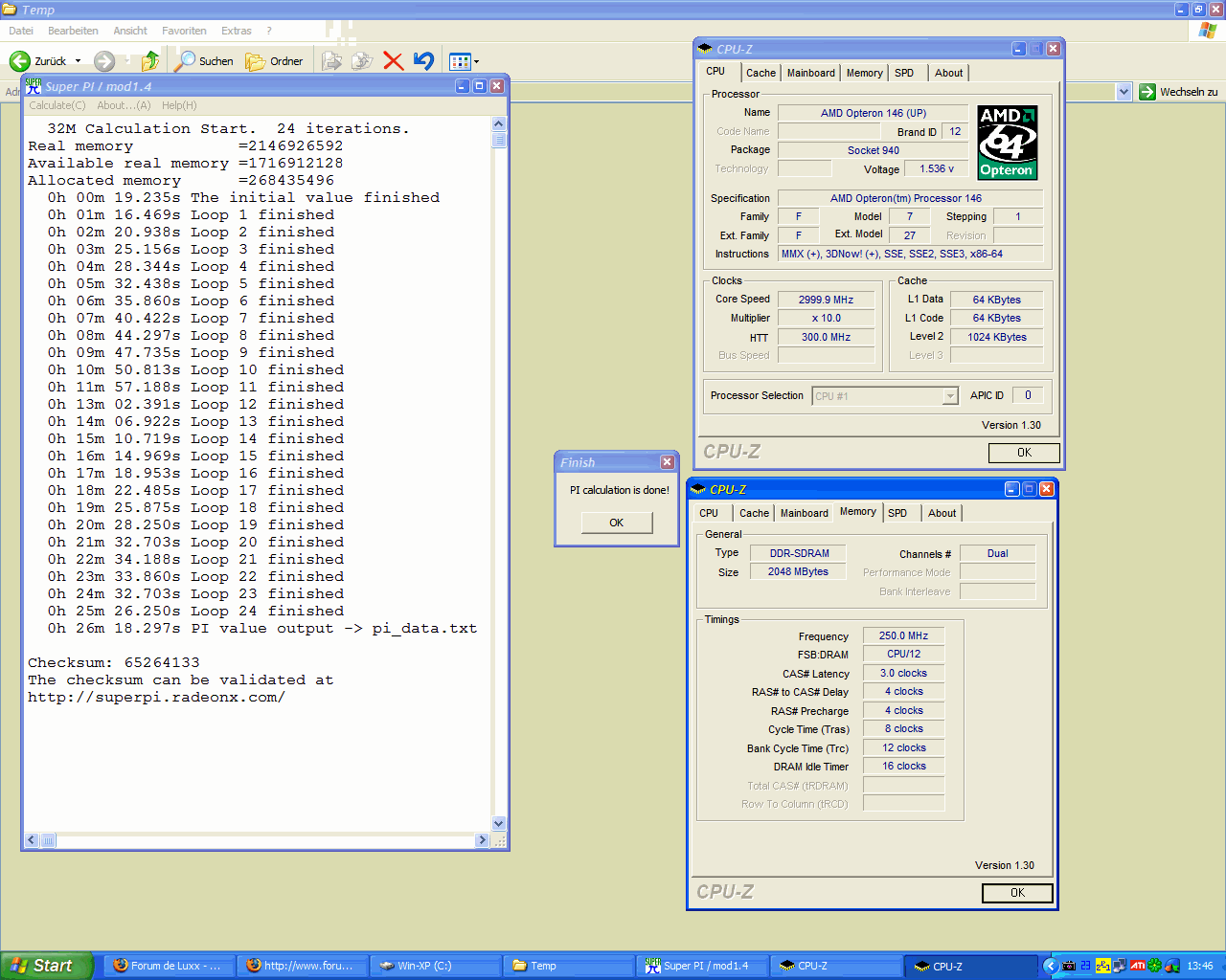Image resolution: width=1226 pixels, height=980 pixels.
Task: Go up one folder level icon
Action: tap(150, 61)
